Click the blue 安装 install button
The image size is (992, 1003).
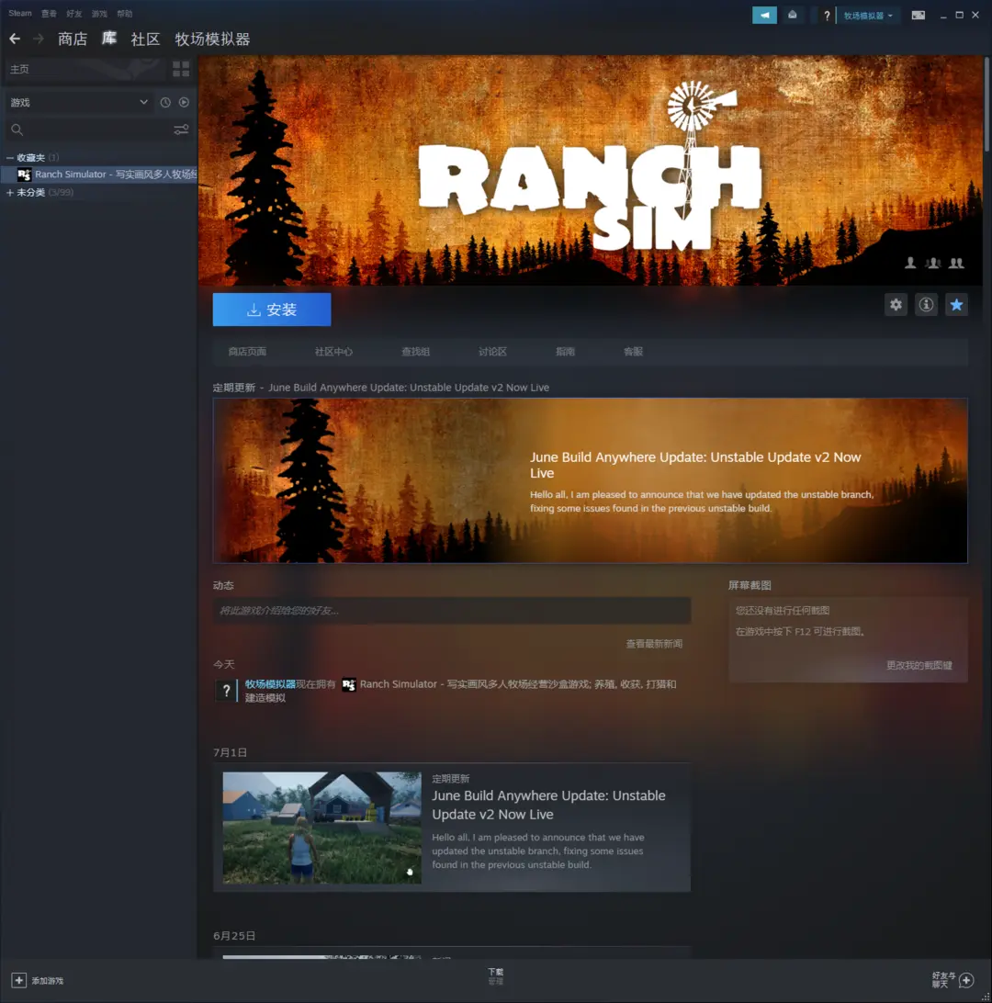[272, 310]
